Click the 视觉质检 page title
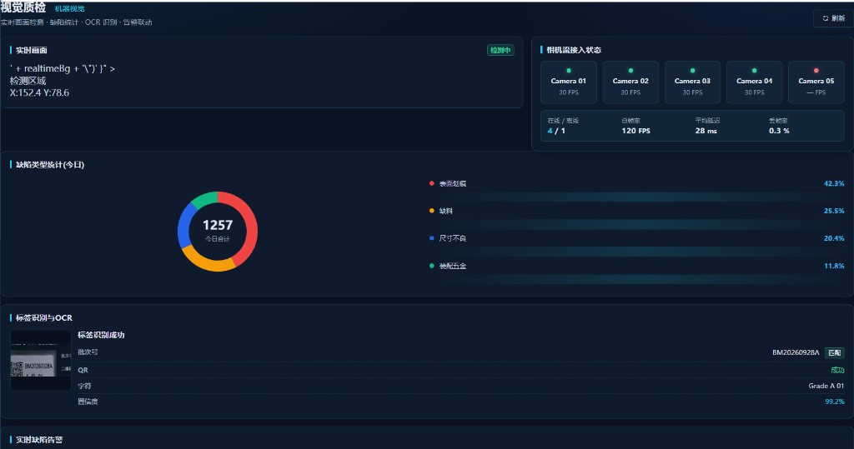Viewport: 854px width, 449px height. click(23, 7)
